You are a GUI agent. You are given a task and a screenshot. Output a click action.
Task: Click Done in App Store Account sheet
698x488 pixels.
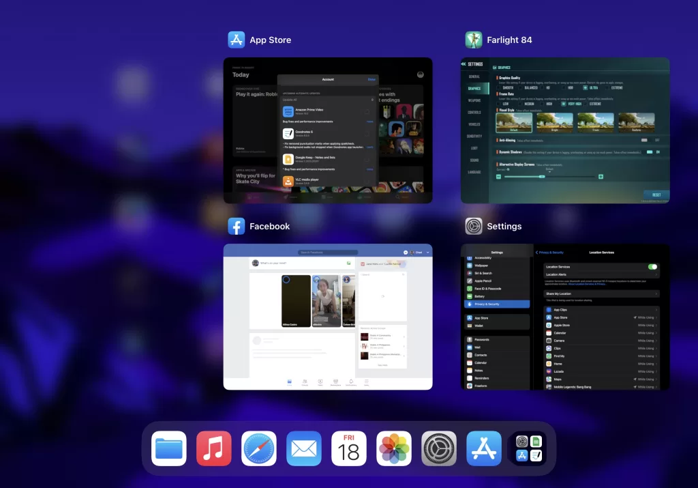pos(371,79)
